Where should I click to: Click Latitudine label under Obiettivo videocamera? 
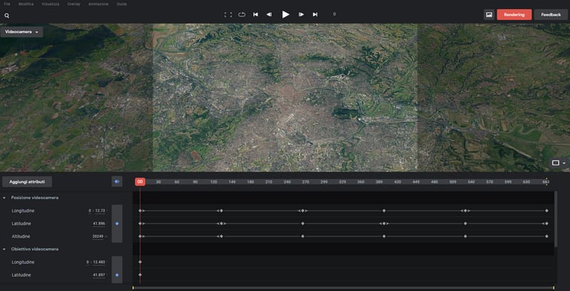coord(21,275)
